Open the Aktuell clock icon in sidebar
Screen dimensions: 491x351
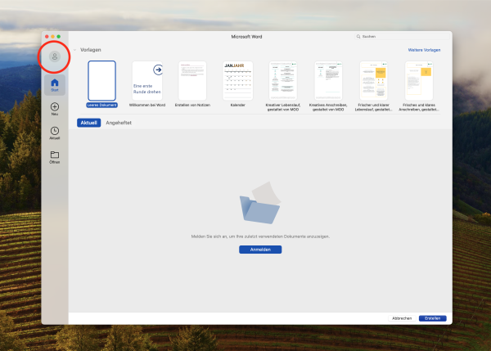[x=55, y=131]
